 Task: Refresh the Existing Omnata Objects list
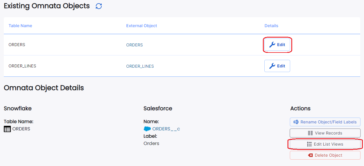[99, 6]
